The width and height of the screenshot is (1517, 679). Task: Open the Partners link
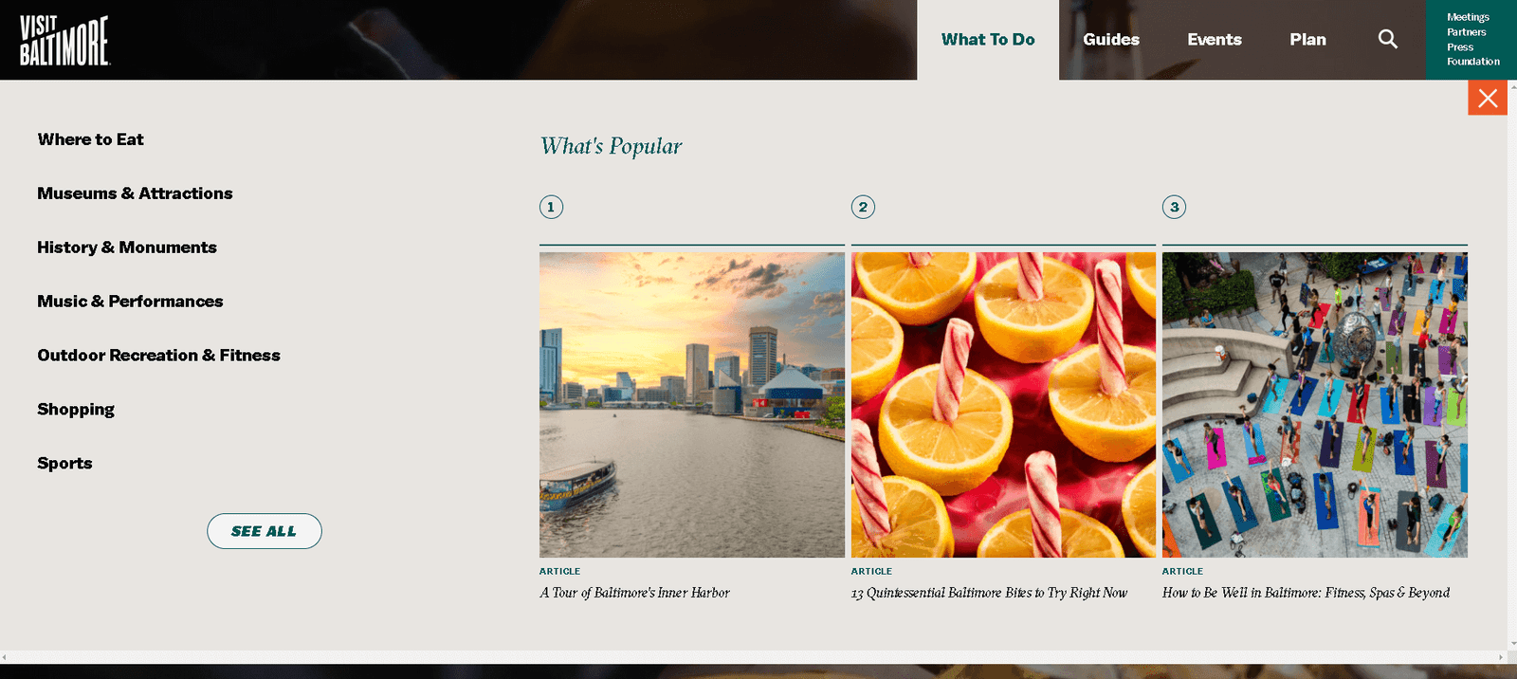click(1466, 32)
